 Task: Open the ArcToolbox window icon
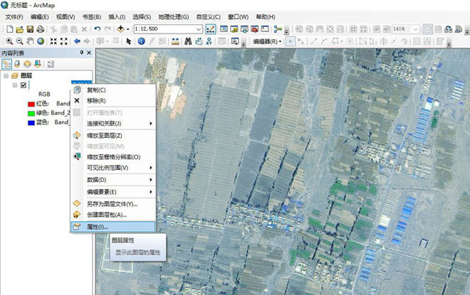[254, 29]
